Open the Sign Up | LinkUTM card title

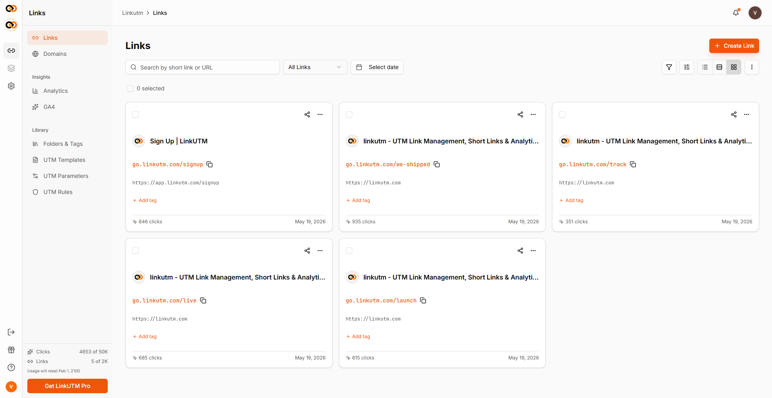point(179,141)
